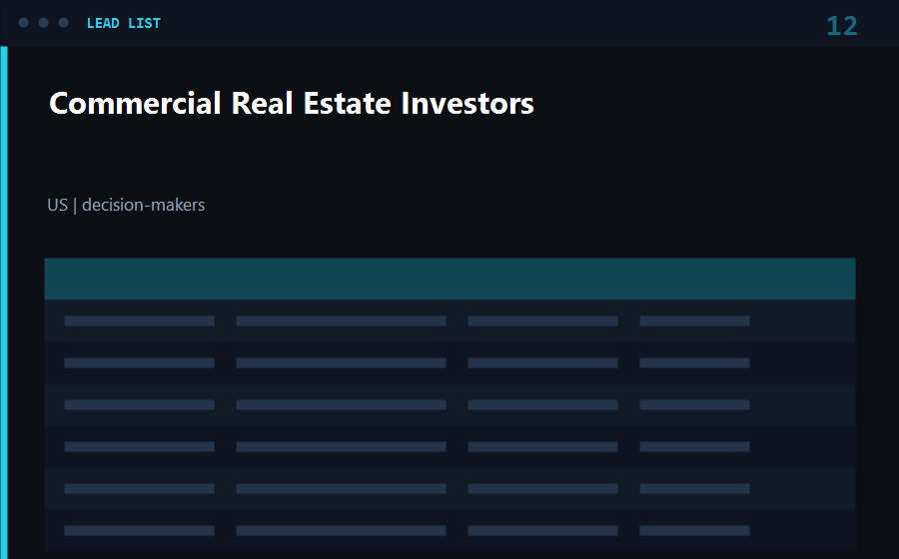Click the teal table header bar
The height and width of the screenshot is (559, 899).
[x=450, y=279]
